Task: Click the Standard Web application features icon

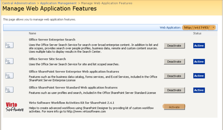Action: tap(9, 90)
